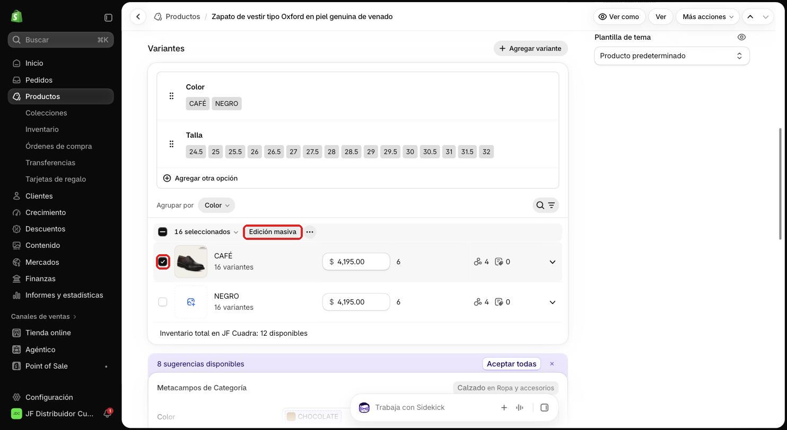Expand the NEGRO variants row
This screenshot has height=430, width=787.
click(x=552, y=302)
